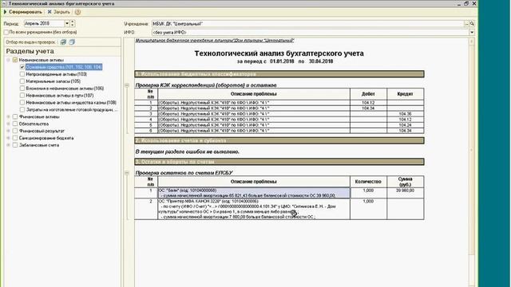Click section header 3 Остатки и обороты по счетам
511x287 pixels.
[279, 162]
